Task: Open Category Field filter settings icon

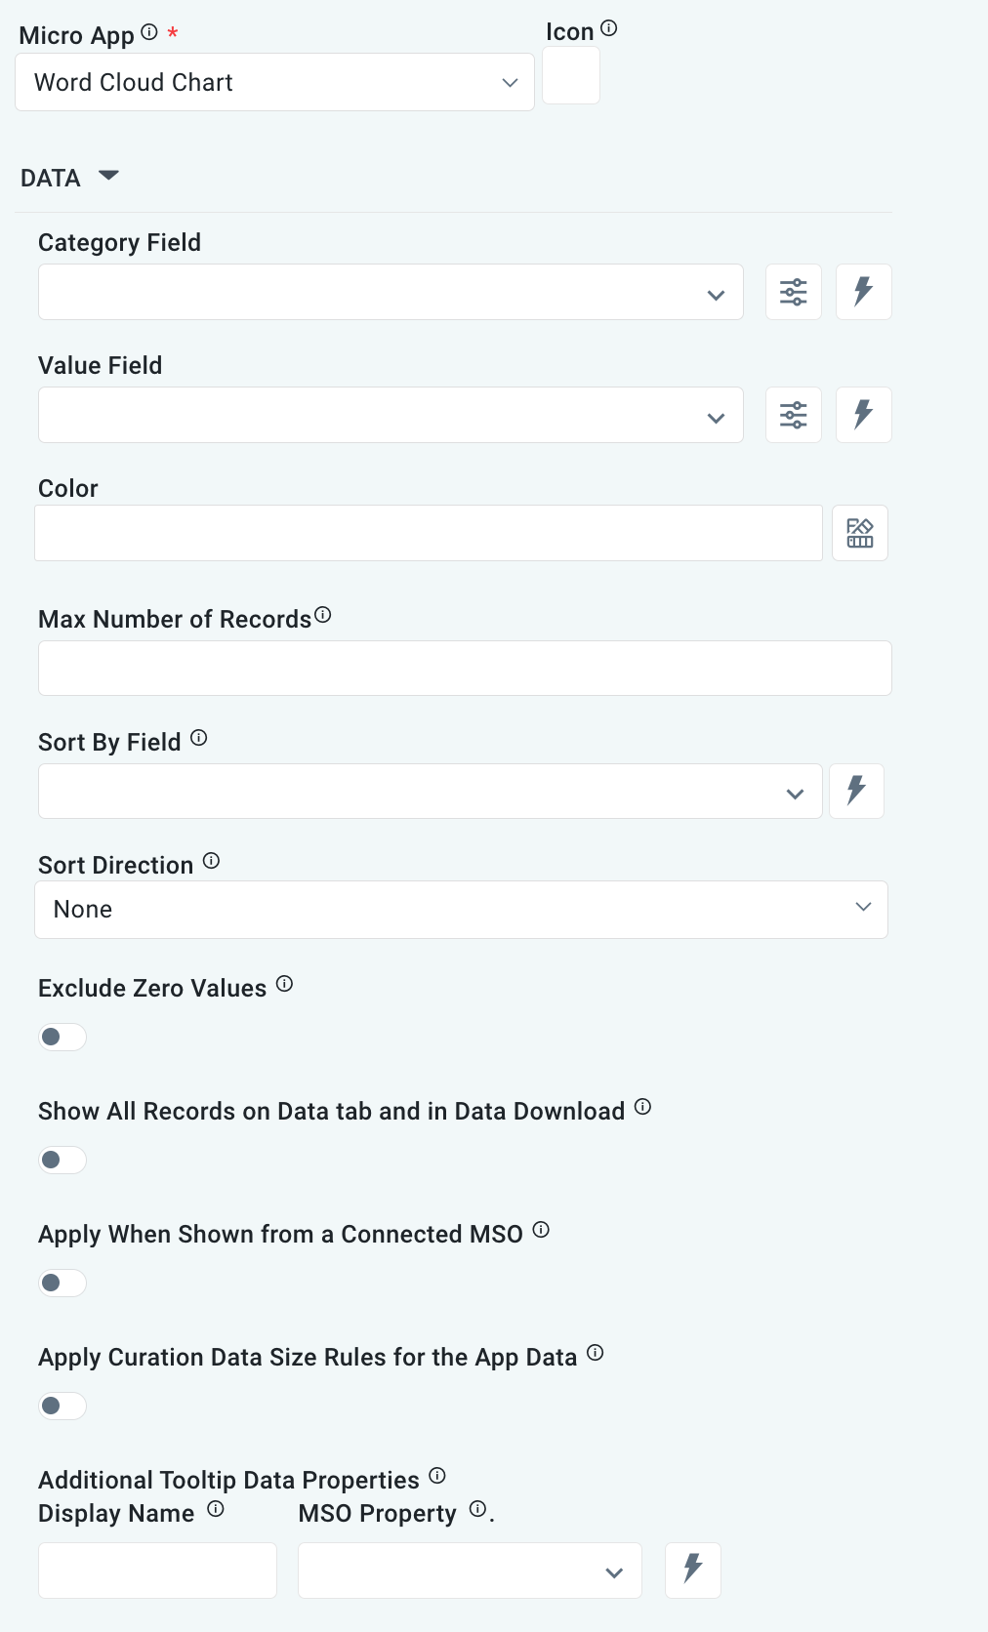Action: (x=794, y=292)
